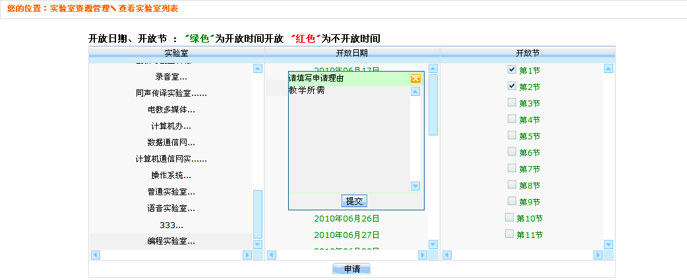Choose date 2010年06月26日

coord(347,218)
